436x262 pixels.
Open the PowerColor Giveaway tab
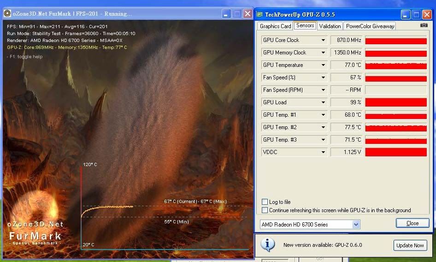coord(370,26)
